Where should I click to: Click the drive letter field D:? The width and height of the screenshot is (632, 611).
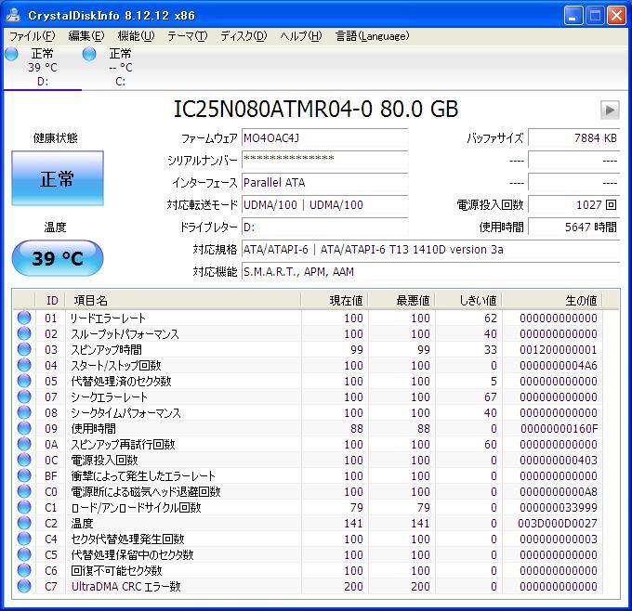pyautogui.click(x=325, y=227)
